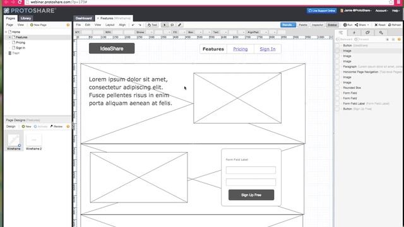Open the lightning interactions tab in sidebar

point(354,33)
